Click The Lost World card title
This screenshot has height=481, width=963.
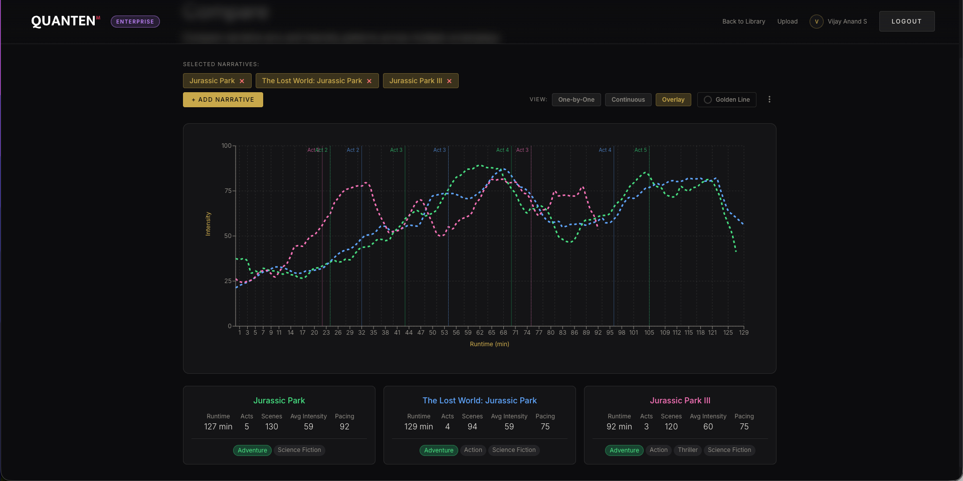point(479,400)
